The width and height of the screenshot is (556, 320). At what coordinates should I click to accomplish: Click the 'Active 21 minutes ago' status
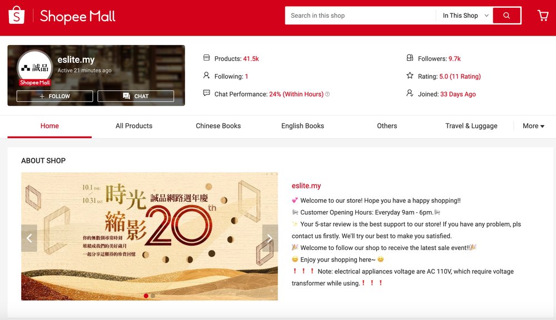[x=85, y=71]
